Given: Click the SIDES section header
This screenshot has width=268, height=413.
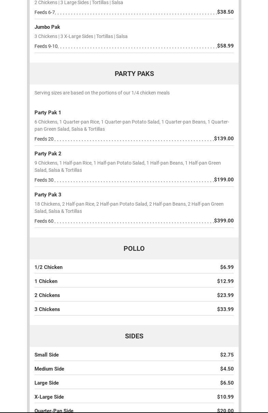Looking at the screenshot, I should pos(134,336).
